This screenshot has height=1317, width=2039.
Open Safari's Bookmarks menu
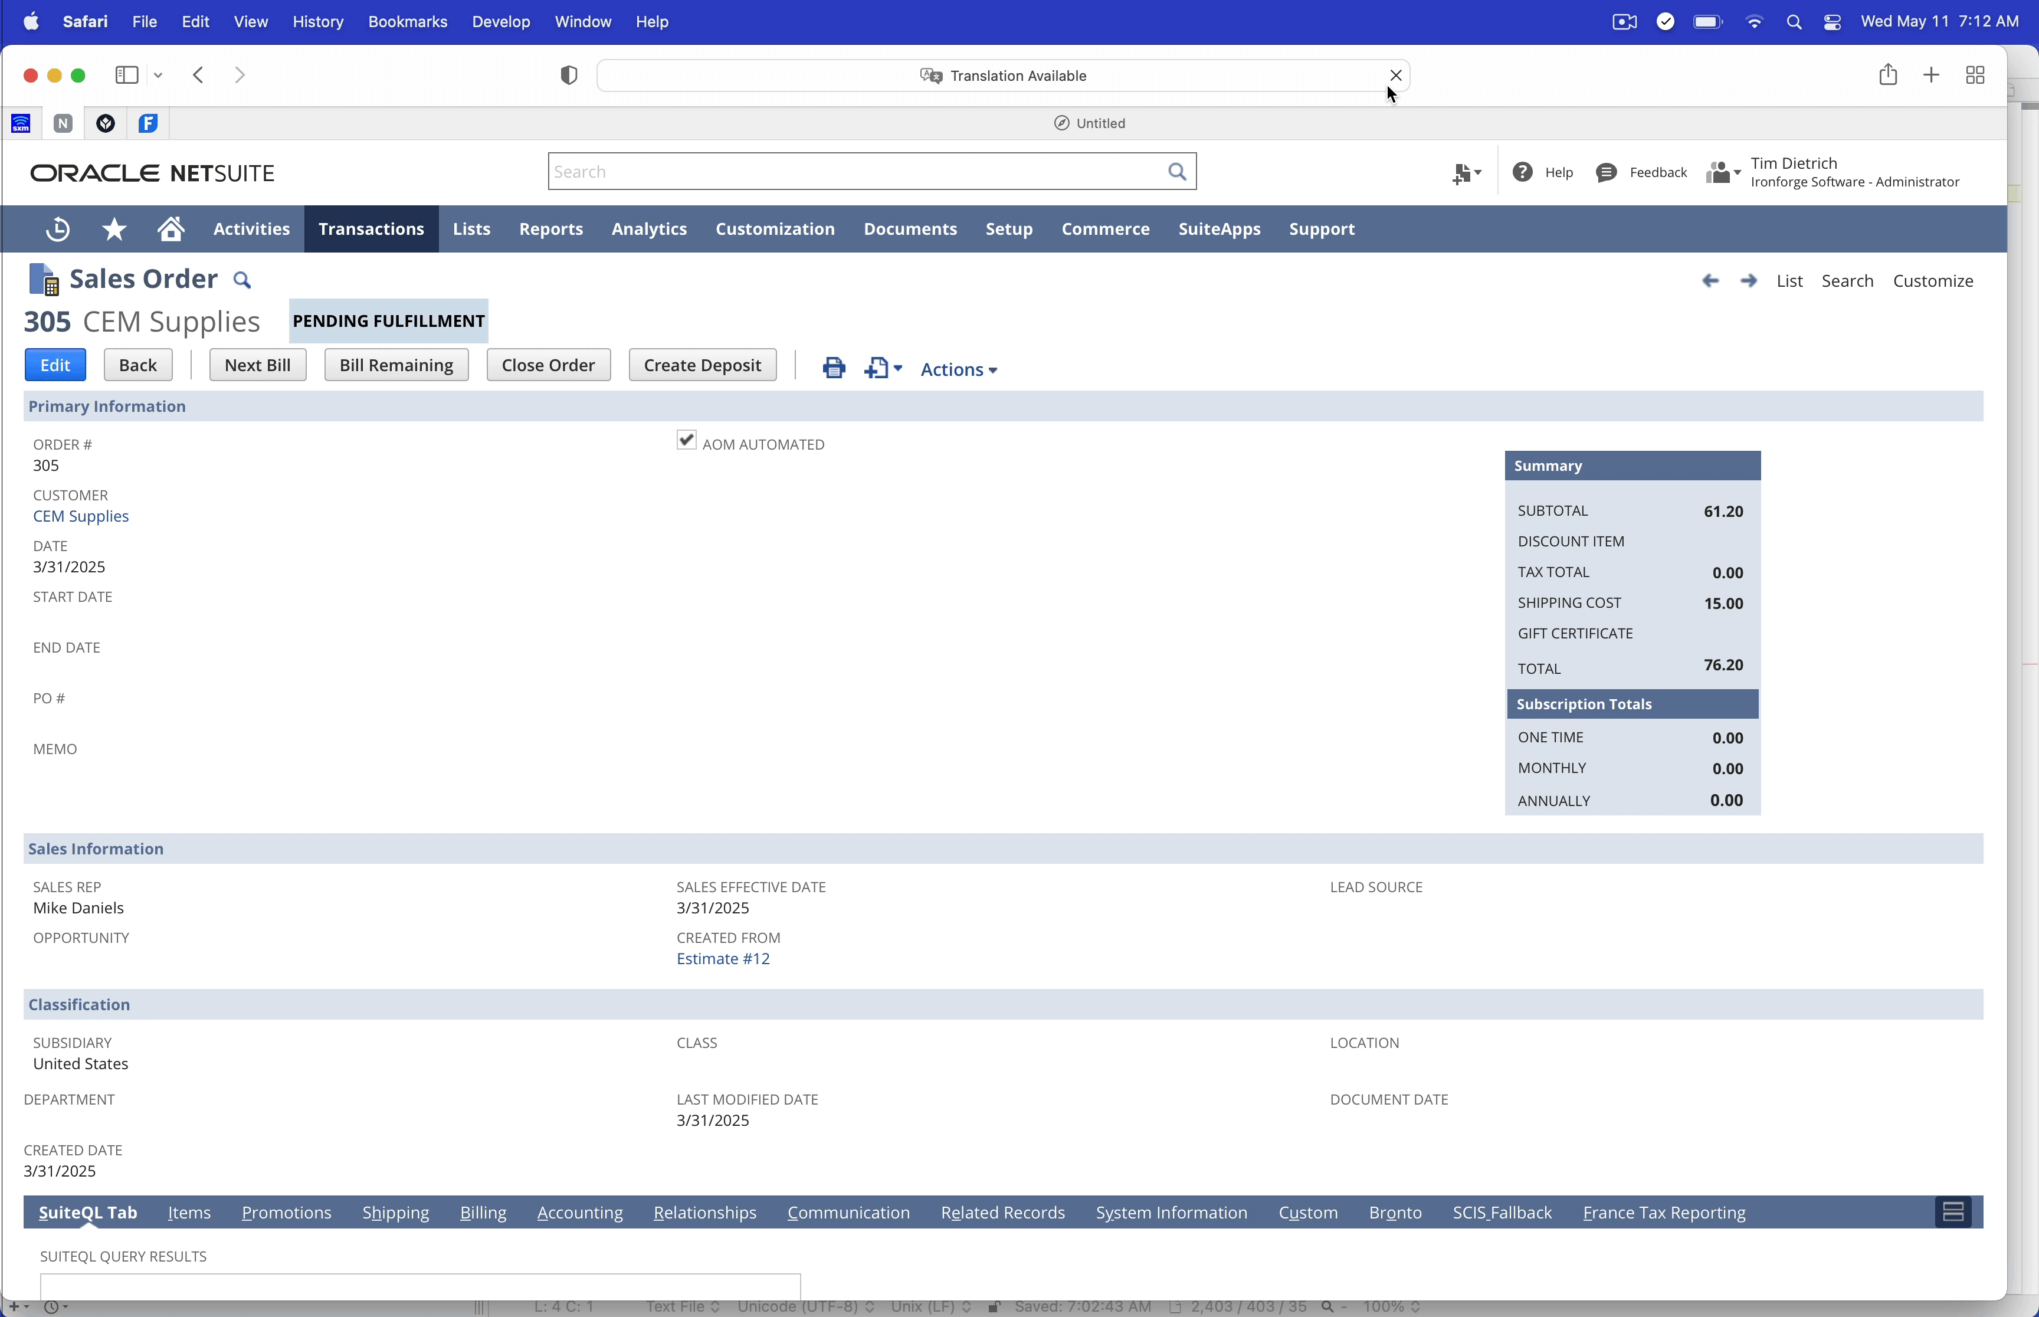[x=407, y=22]
